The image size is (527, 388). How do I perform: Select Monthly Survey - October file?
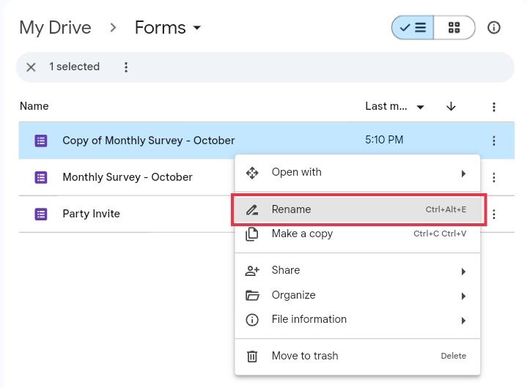(x=128, y=177)
